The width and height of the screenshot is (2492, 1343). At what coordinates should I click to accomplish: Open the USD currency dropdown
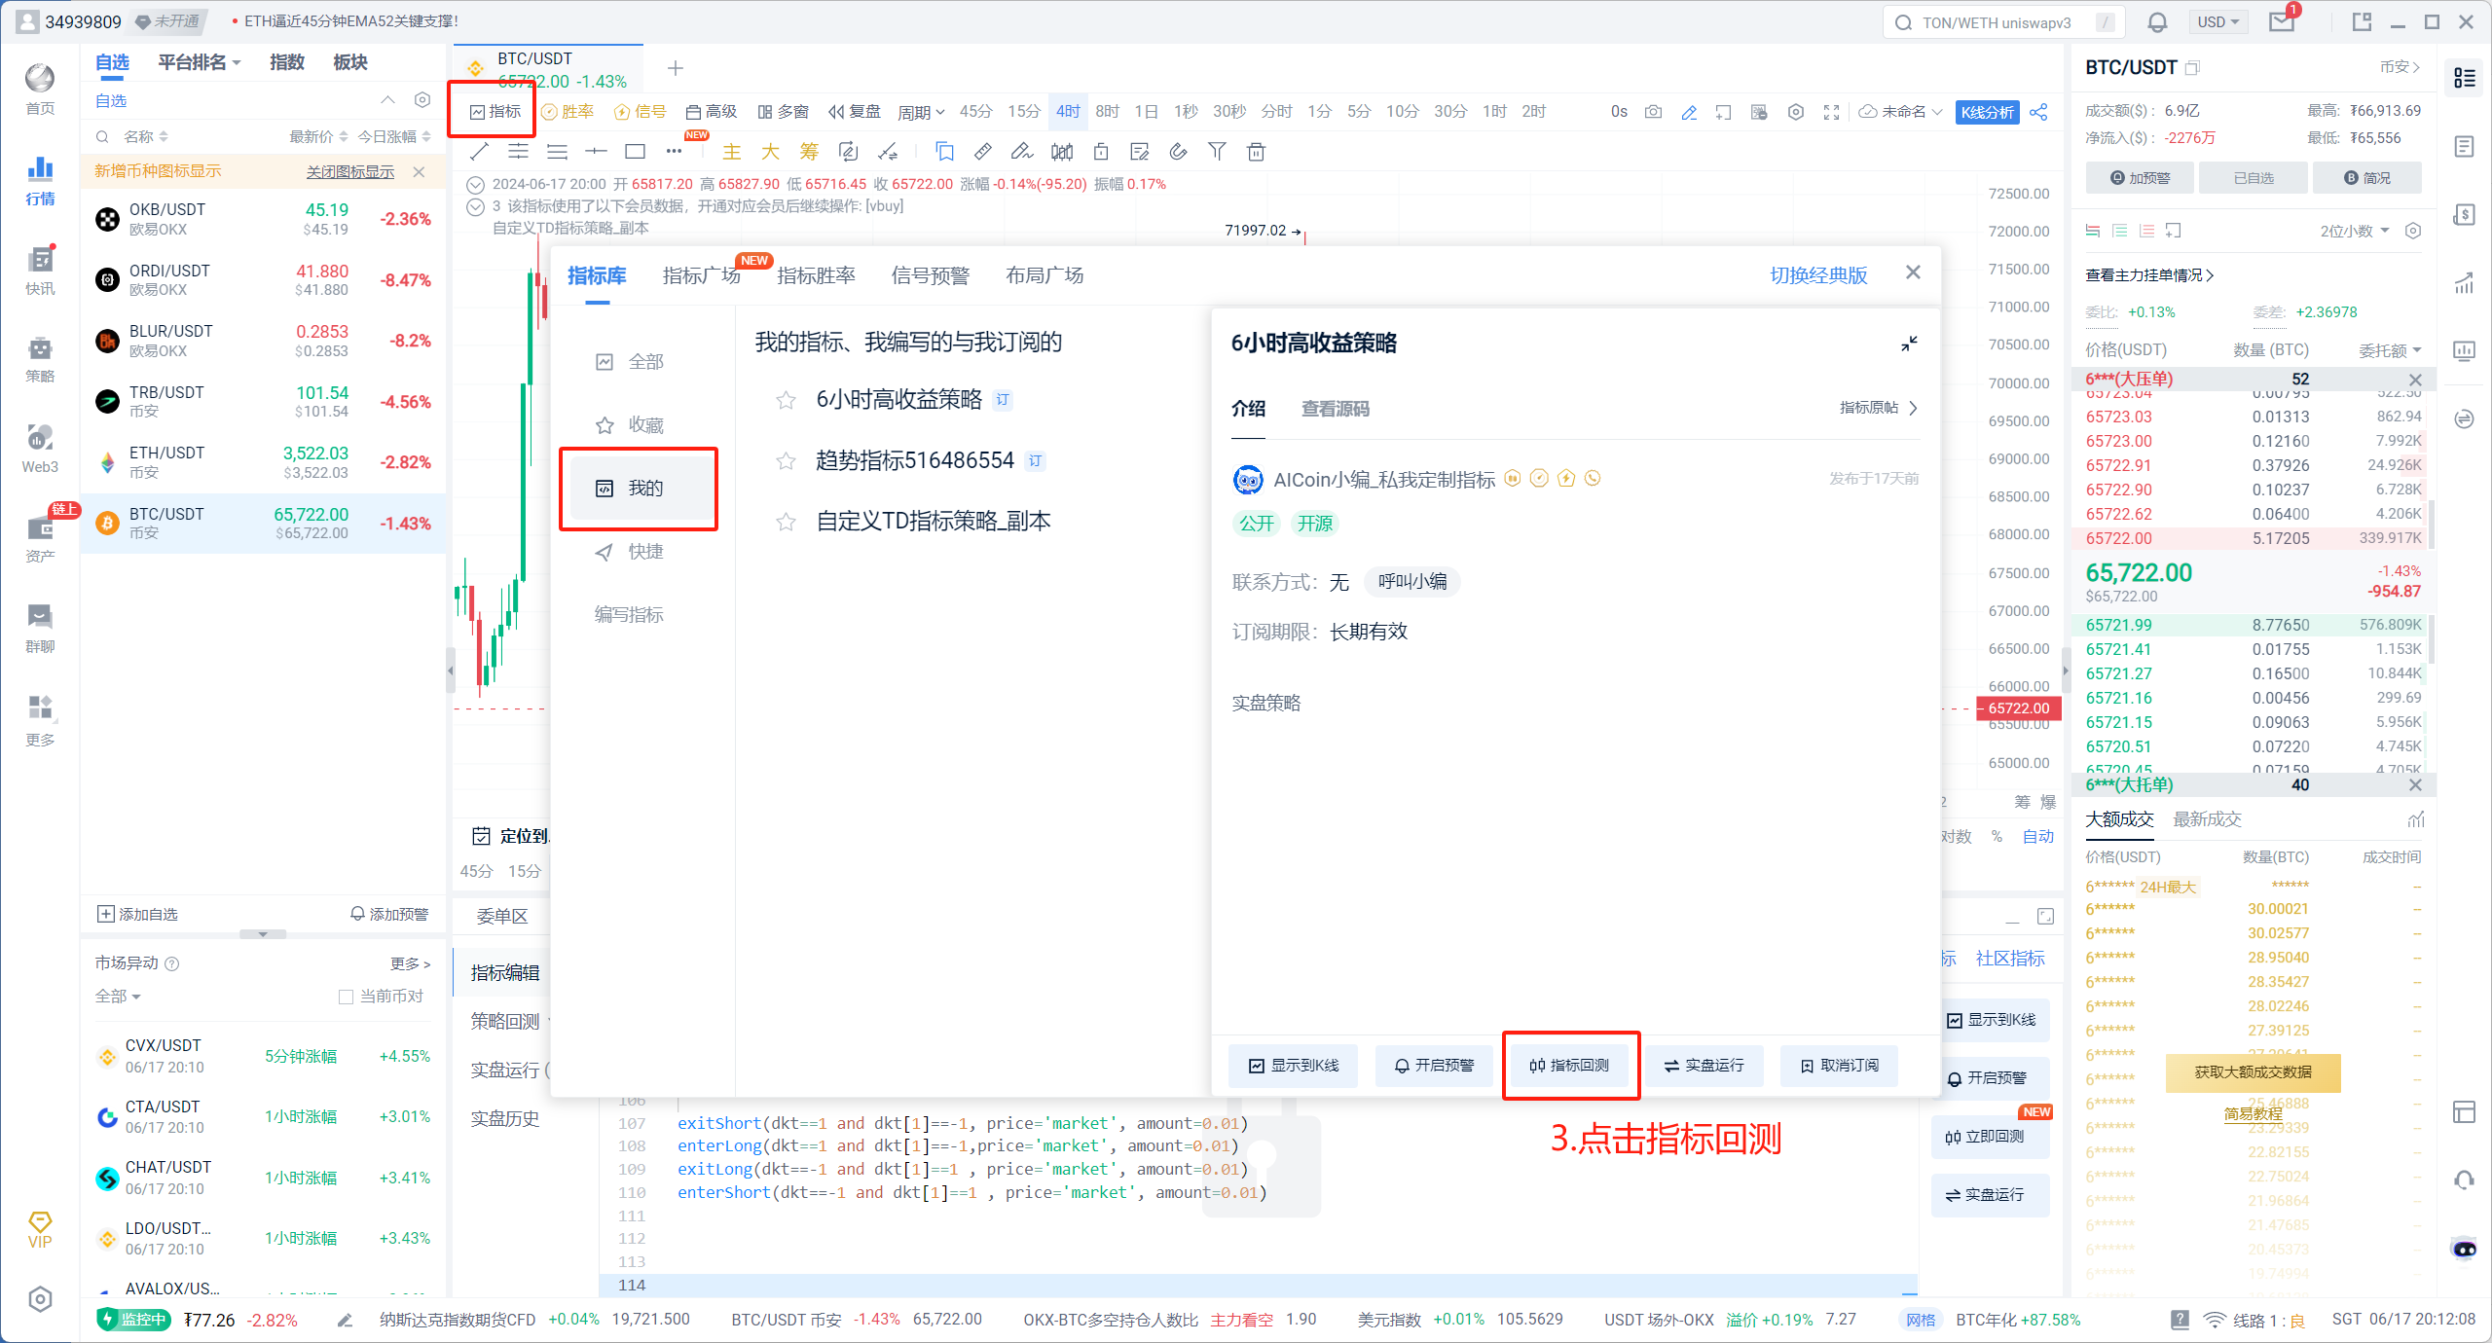[2218, 22]
